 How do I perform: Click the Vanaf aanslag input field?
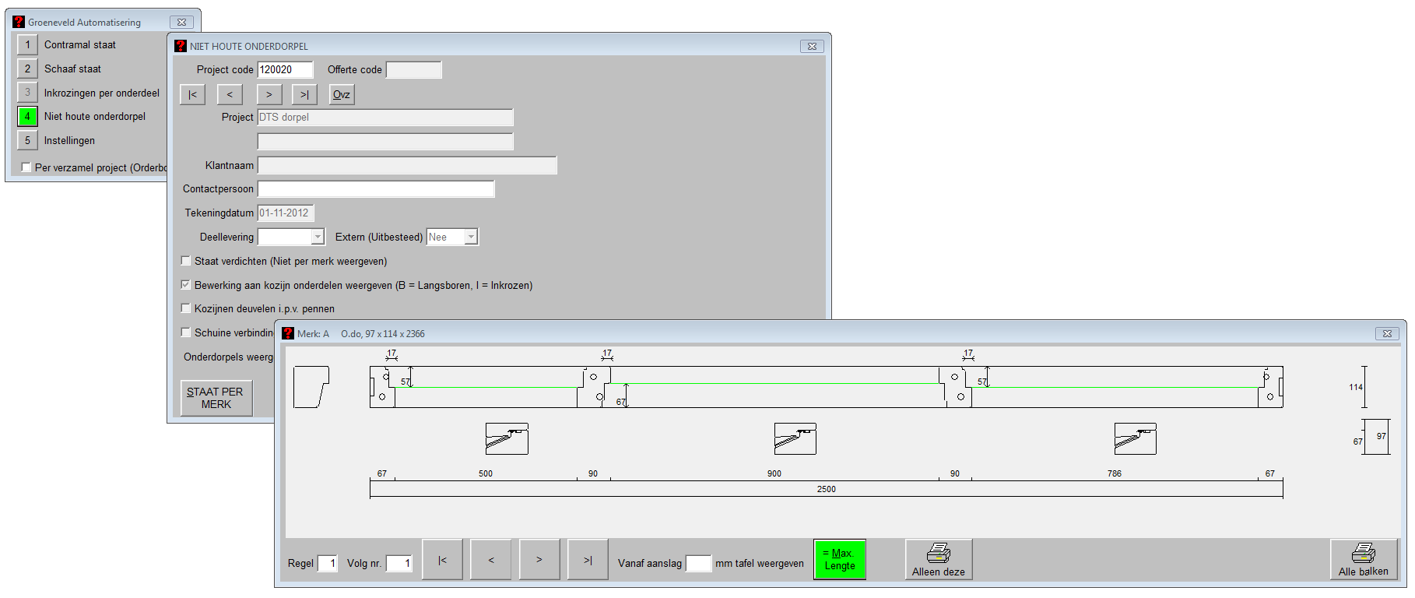click(x=698, y=563)
